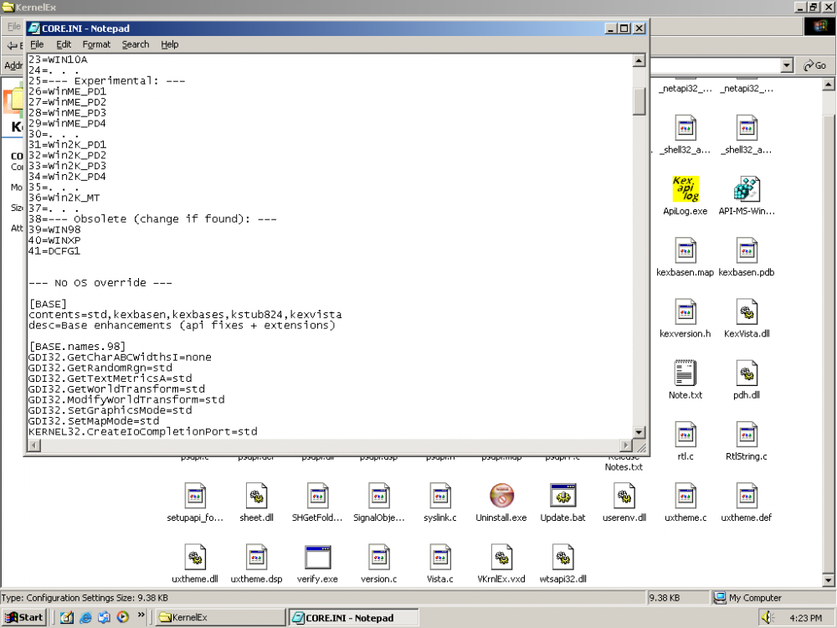837x628 pixels.
Task: Select the Note.txt text file
Action: (x=685, y=373)
